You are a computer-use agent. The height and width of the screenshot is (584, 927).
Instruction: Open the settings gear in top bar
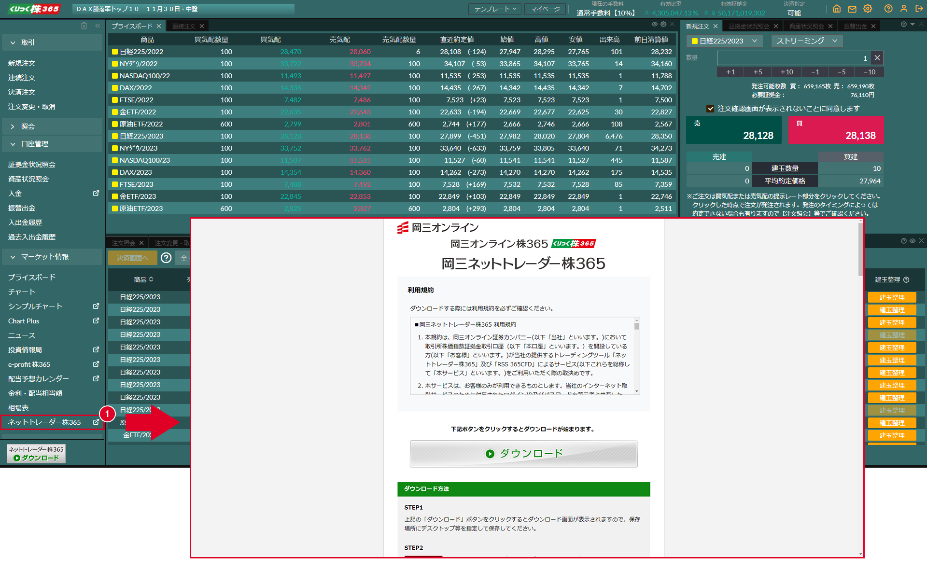(868, 9)
